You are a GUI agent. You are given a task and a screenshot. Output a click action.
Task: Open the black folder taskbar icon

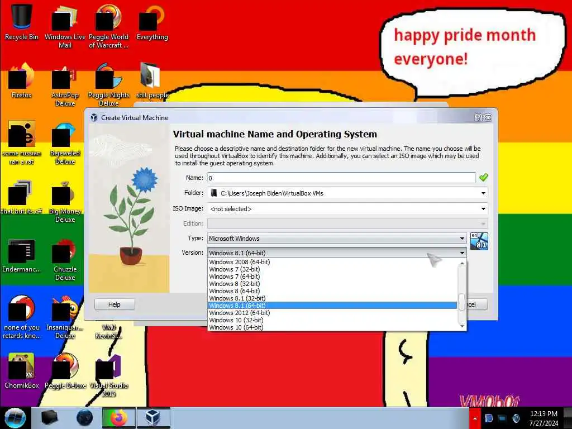click(x=50, y=418)
